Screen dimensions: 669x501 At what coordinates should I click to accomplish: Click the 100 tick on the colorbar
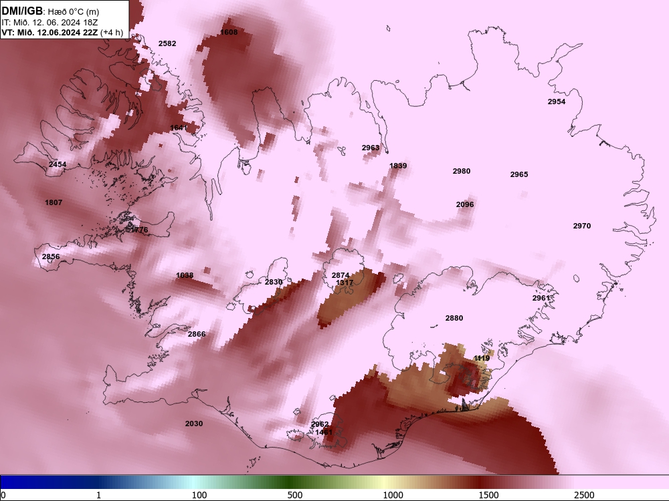click(x=199, y=495)
